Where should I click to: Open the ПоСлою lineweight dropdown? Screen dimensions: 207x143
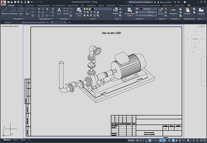pyautogui.click(x=156, y=12)
